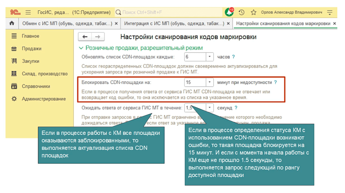345x193 pixels.
Task: Click the 1C logo icon
Action: [x=15, y=12]
